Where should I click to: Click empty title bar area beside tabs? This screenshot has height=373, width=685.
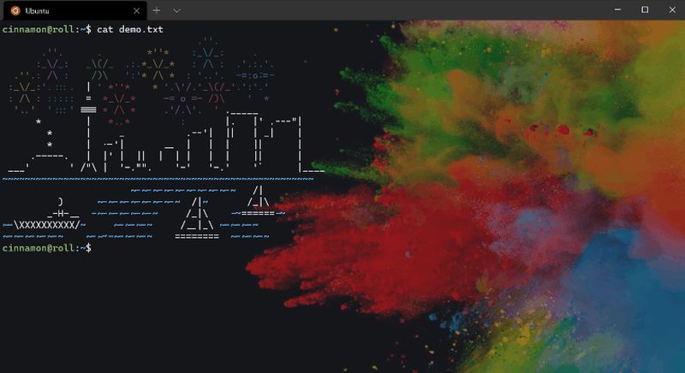click(393, 10)
